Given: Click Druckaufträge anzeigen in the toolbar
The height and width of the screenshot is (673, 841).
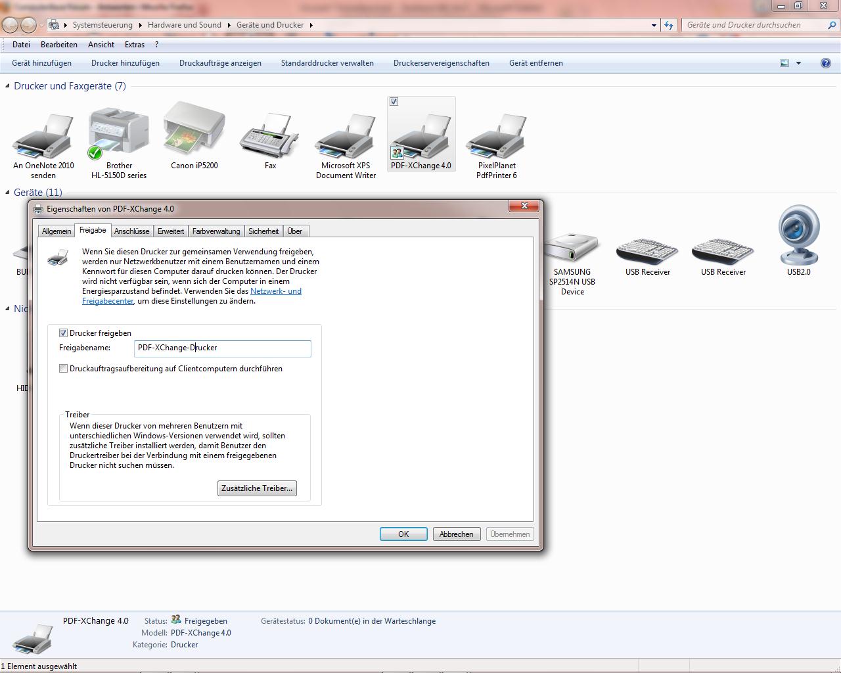Looking at the screenshot, I should (x=221, y=63).
